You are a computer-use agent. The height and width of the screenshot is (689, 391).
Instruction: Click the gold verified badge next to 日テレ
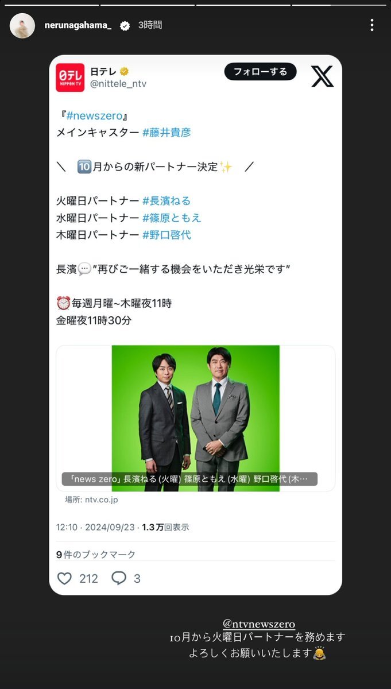(x=125, y=71)
